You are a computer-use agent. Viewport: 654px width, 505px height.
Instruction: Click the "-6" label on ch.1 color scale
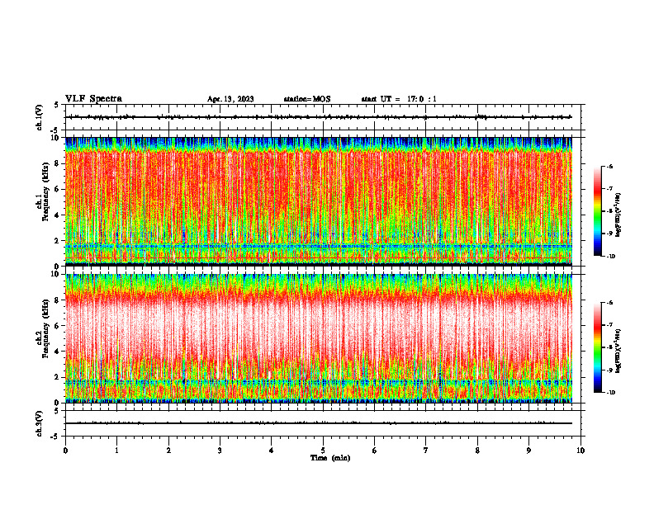(x=609, y=167)
